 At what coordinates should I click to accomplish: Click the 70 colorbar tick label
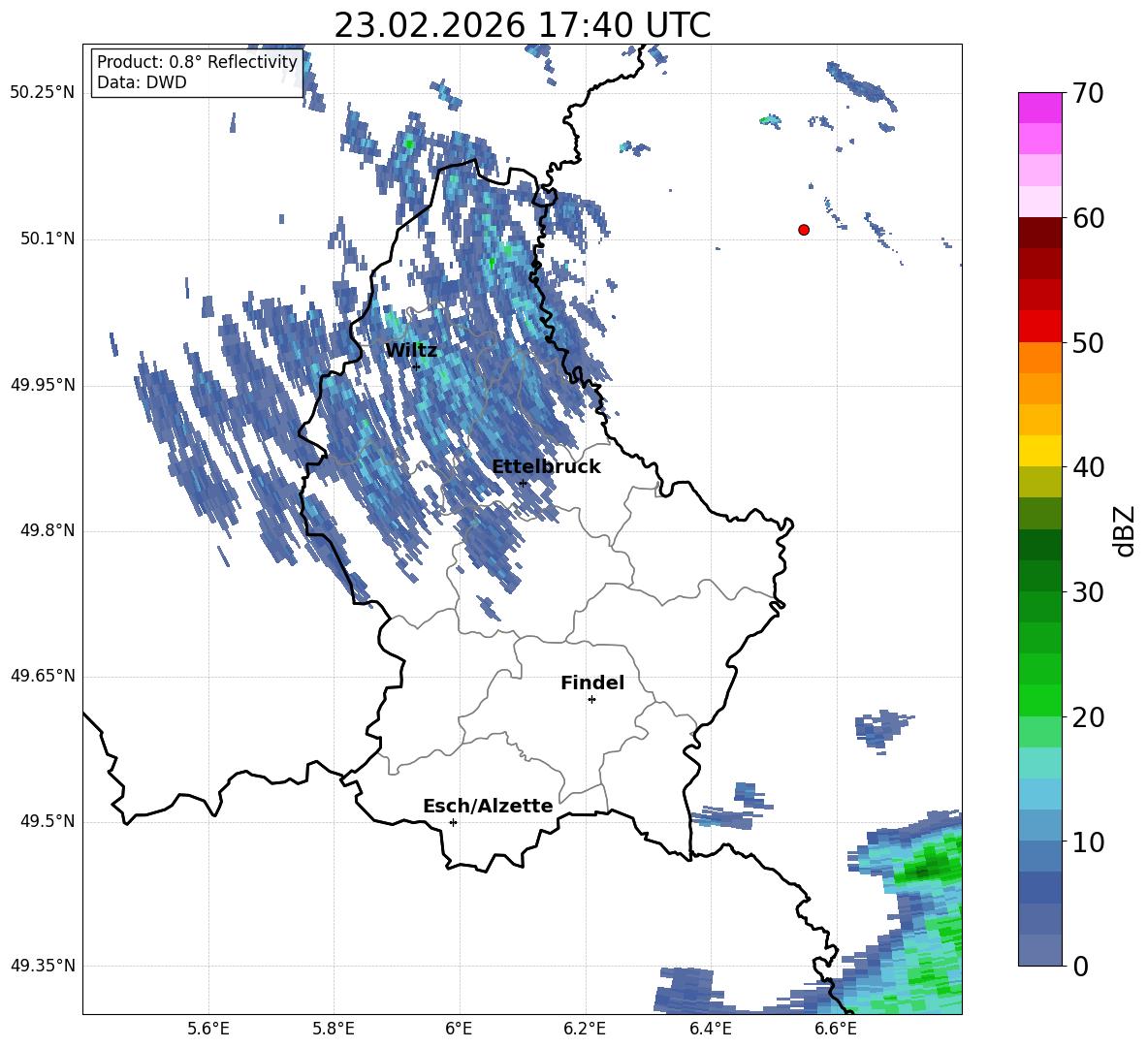(1088, 93)
